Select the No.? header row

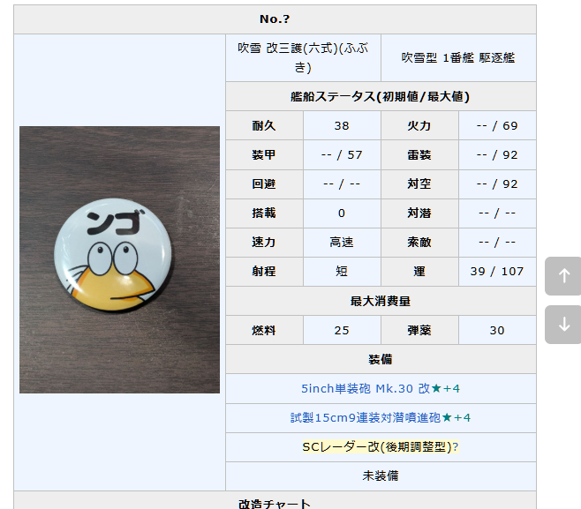coord(275,19)
